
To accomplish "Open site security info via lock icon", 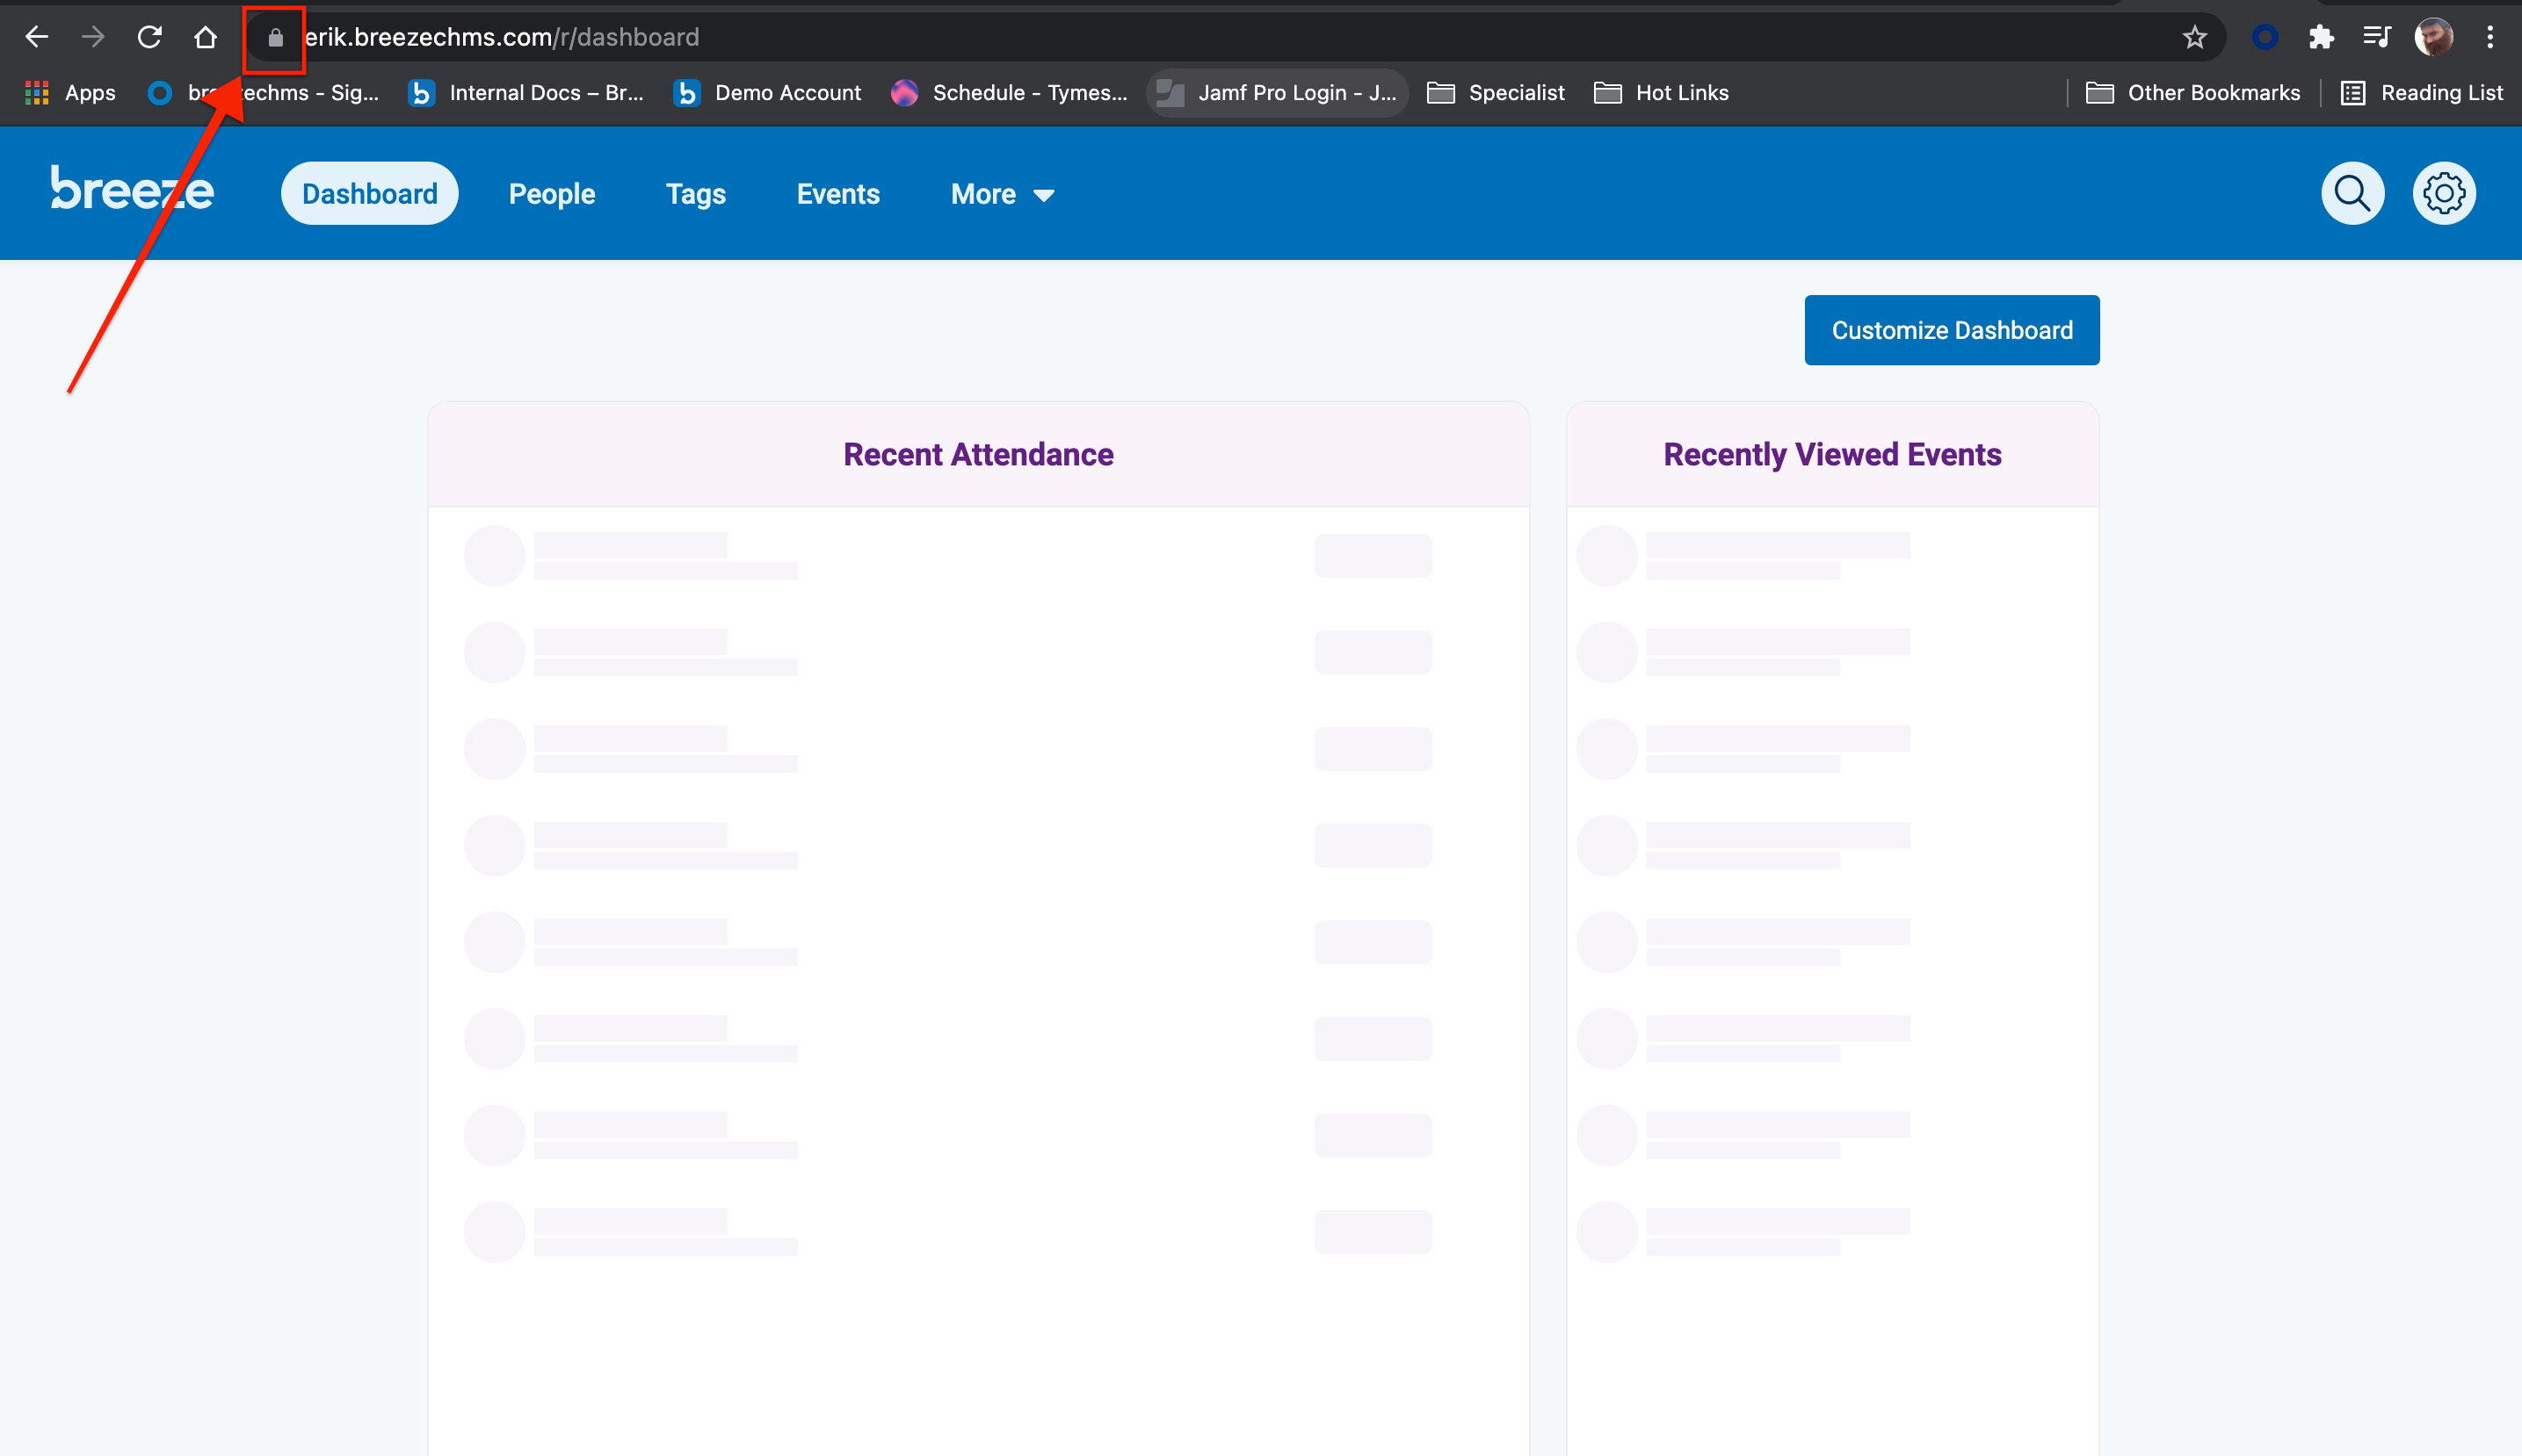I will coord(276,37).
